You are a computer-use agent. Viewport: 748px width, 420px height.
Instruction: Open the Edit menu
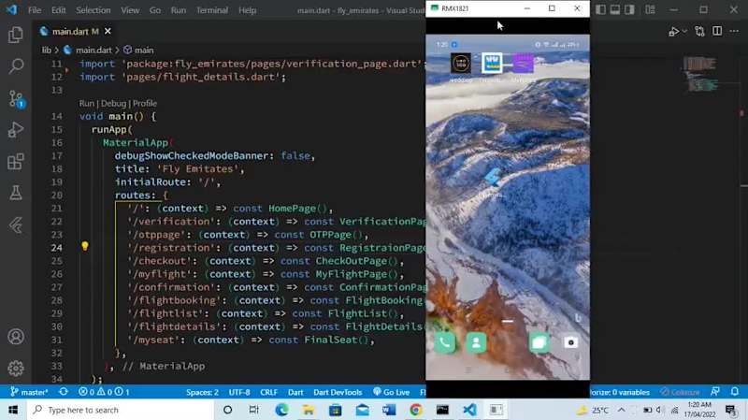coord(58,10)
